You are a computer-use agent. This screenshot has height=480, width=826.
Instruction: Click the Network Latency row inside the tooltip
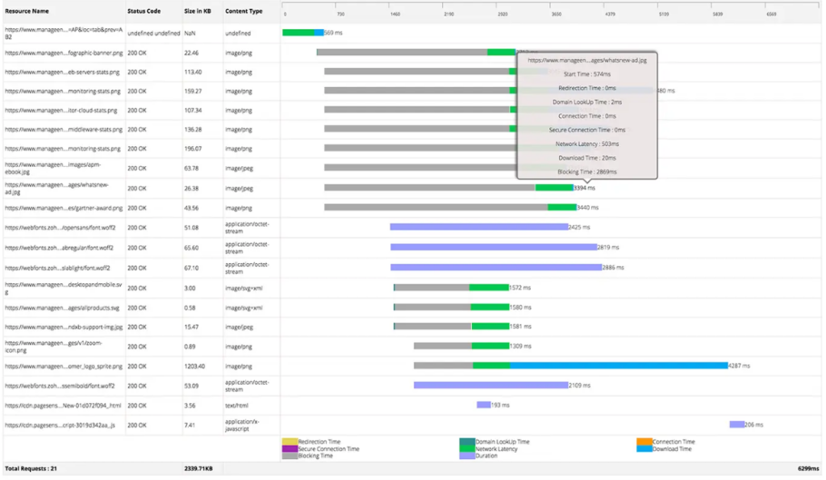pyautogui.click(x=586, y=144)
